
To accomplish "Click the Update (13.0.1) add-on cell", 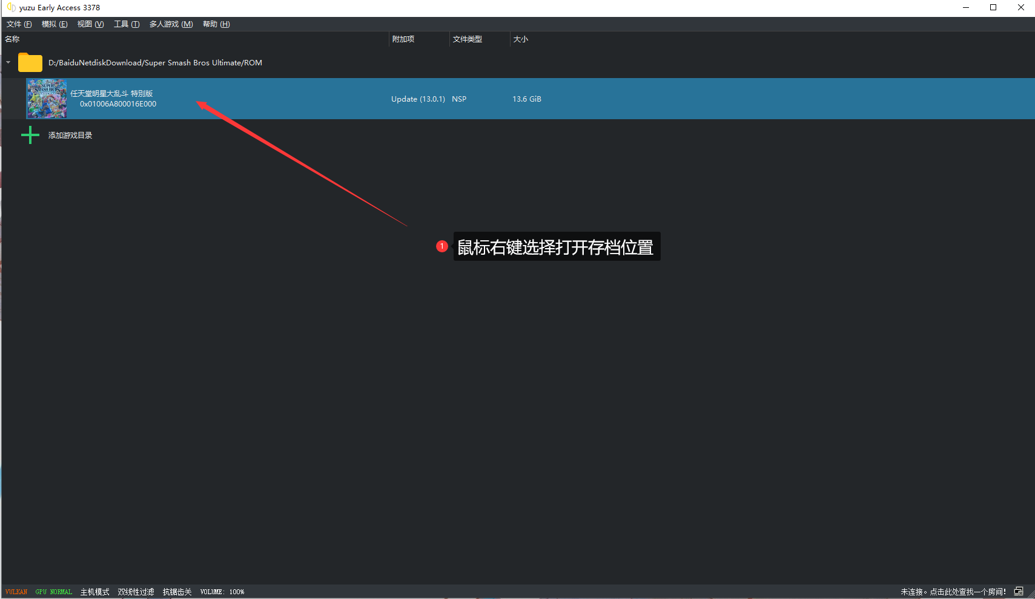I will [x=418, y=99].
